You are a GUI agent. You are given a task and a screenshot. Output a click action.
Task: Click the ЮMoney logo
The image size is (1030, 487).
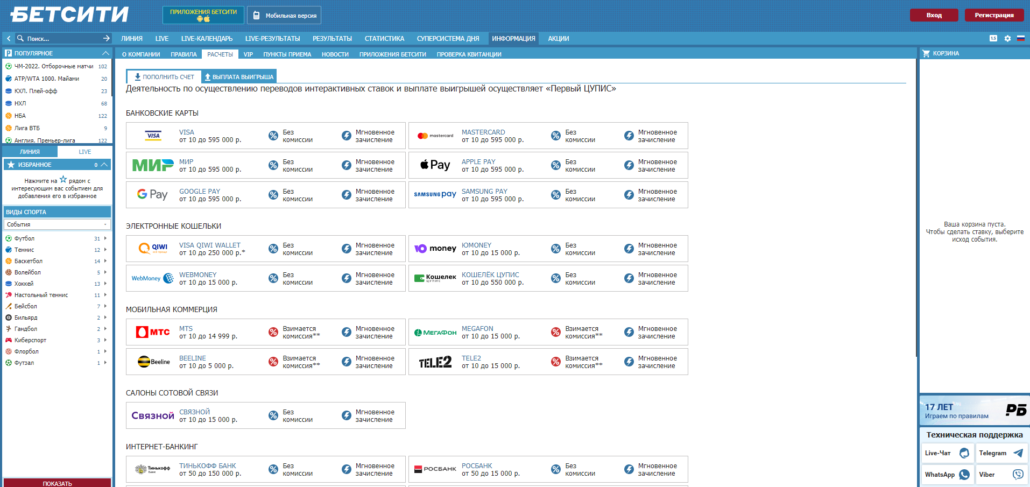[x=435, y=249]
